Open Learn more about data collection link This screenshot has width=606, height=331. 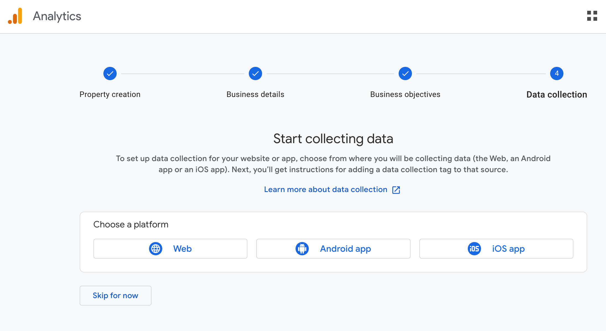pos(326,190)
